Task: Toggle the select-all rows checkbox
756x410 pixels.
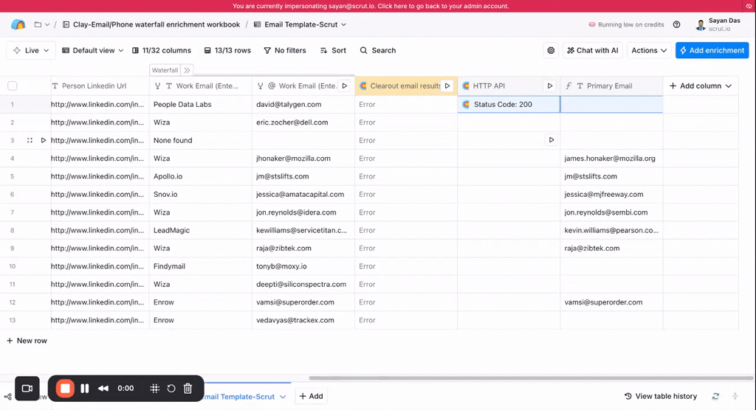Action: [x=13, y=86]
